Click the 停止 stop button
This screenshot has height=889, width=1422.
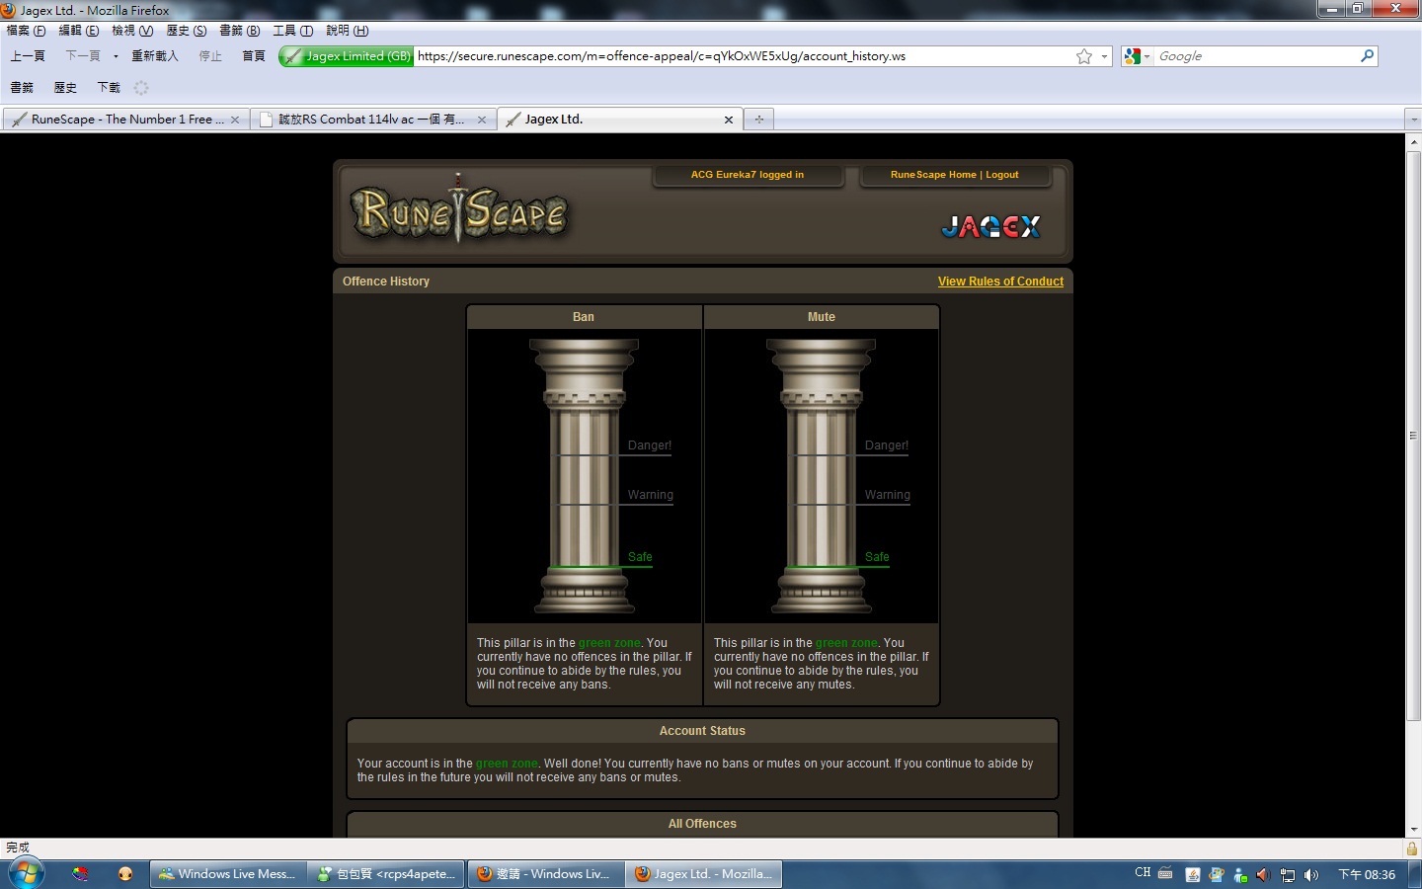pyautogui.click(x=210, y=56)
